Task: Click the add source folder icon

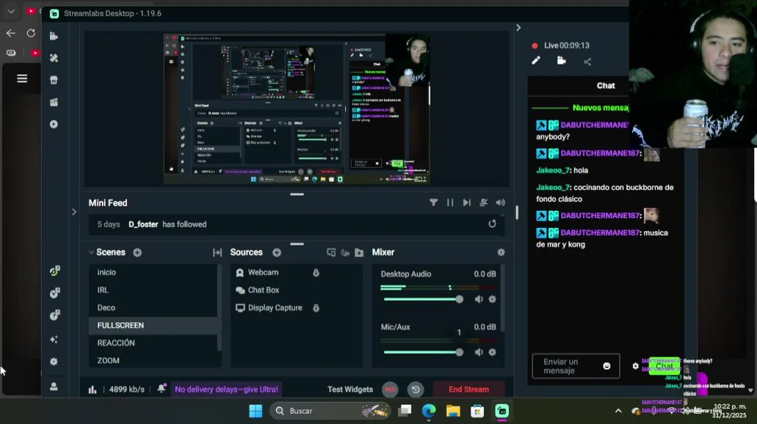Action: tap(359, 252)
